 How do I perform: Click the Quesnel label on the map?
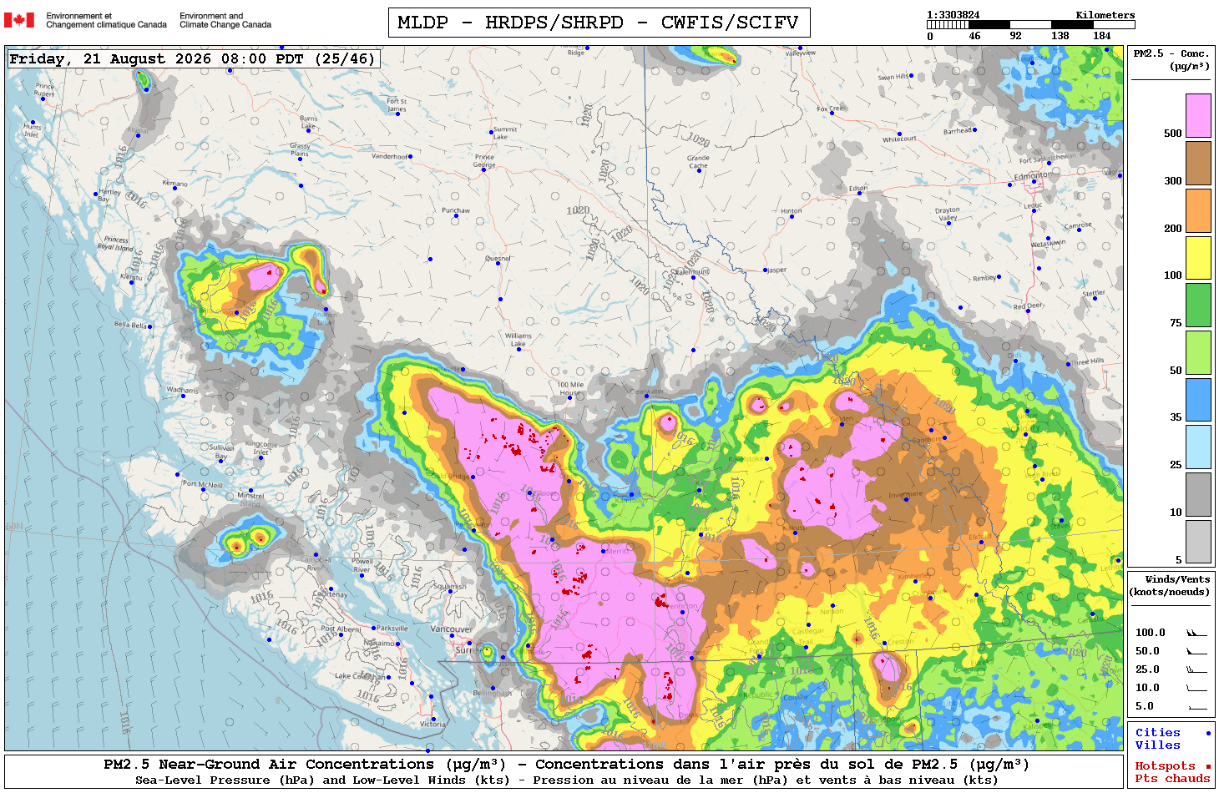pyautogui.click(x=498, y=259)
